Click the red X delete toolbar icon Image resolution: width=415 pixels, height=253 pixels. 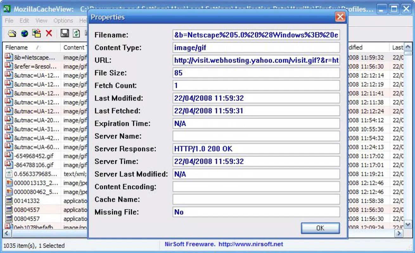click(x=49, y=33)
